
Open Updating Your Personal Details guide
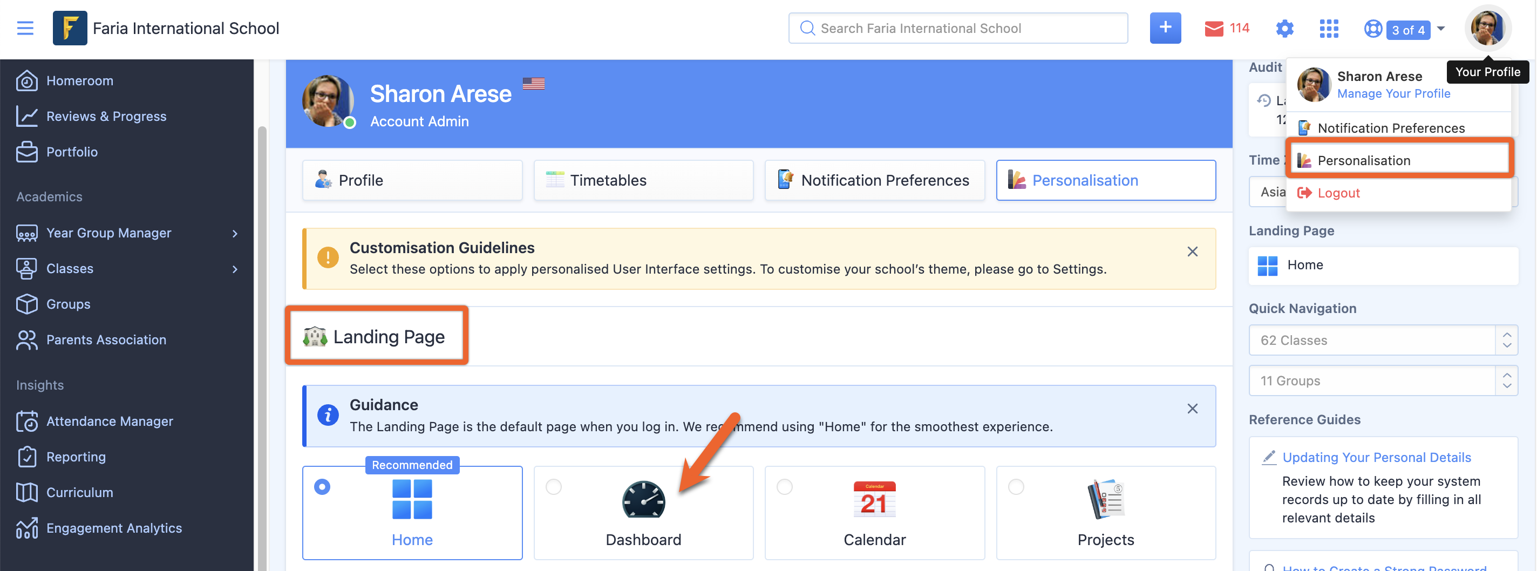(x=1377, y=458)
